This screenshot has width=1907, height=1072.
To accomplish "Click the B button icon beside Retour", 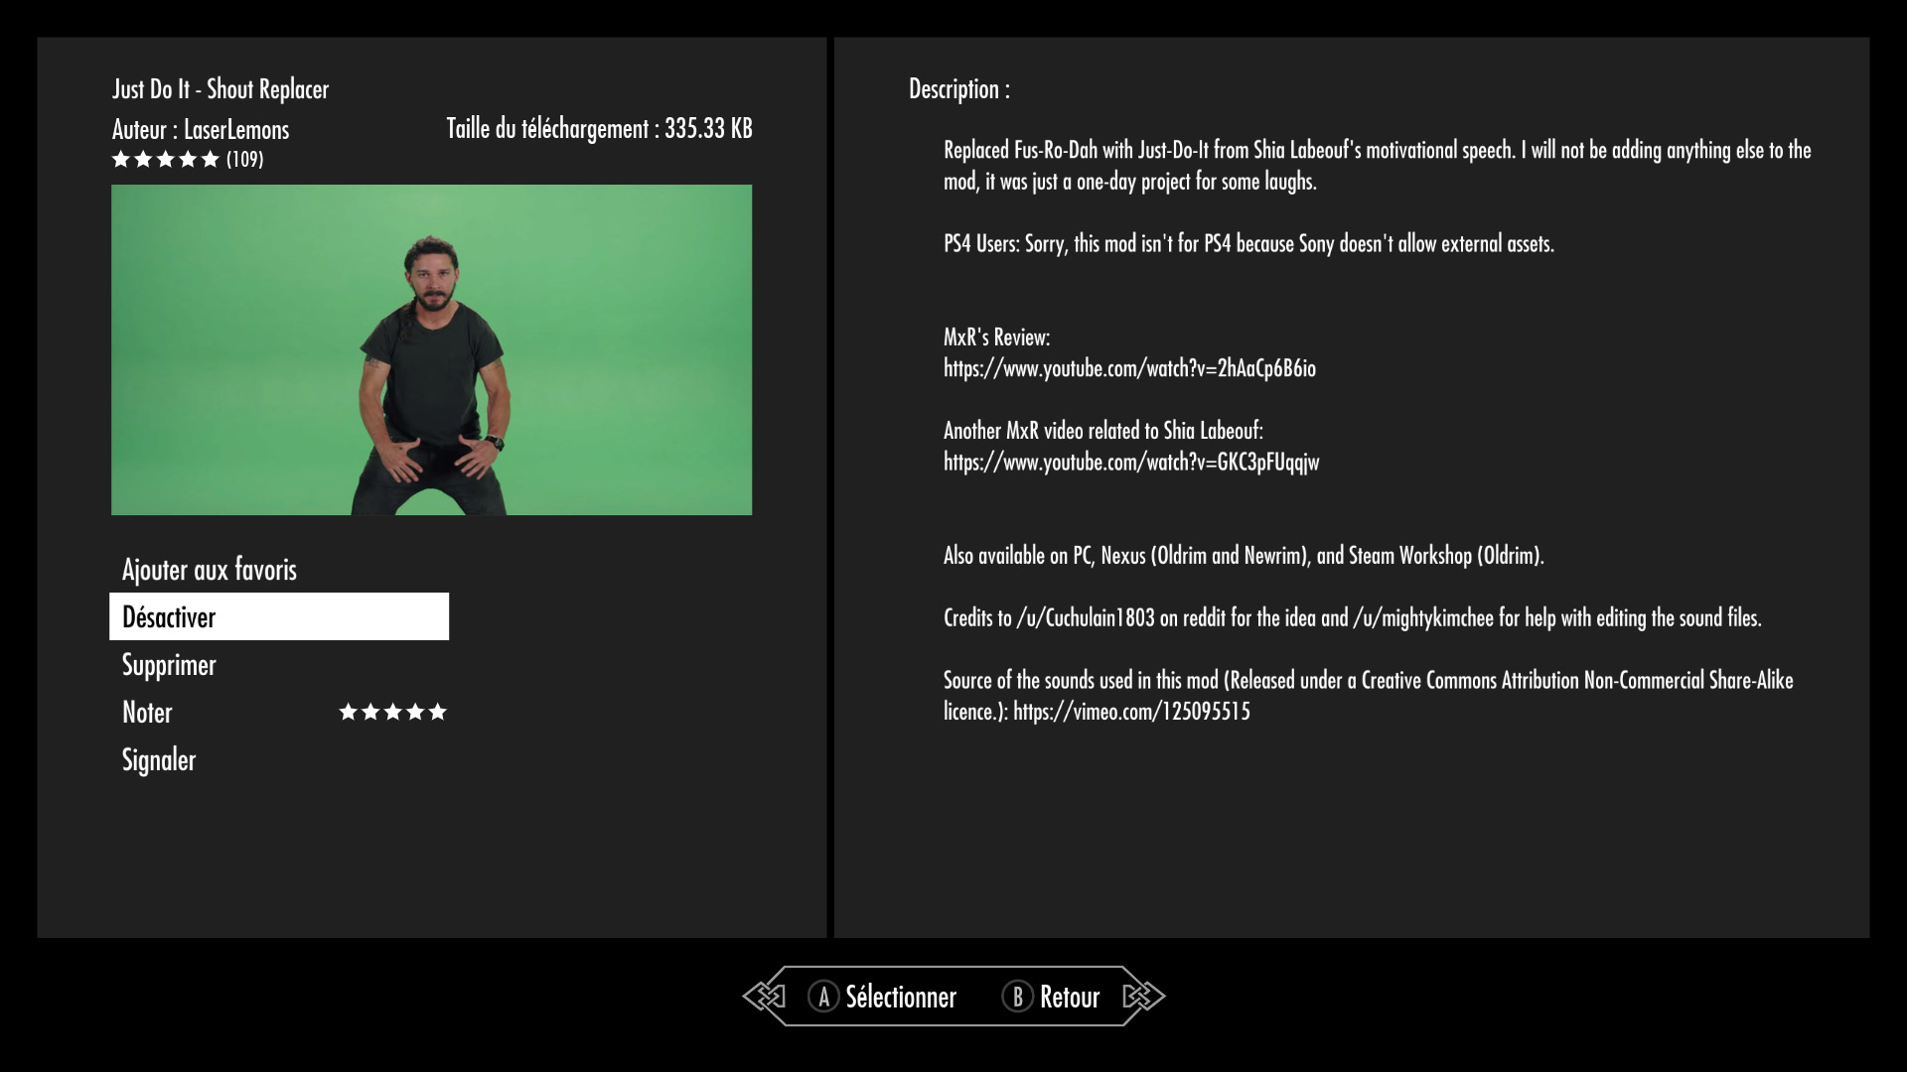I will click(1017, 996).
